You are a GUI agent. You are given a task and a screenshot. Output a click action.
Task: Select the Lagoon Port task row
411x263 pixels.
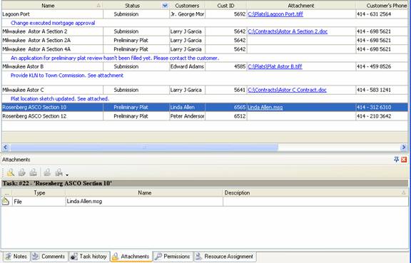(205, 14)
